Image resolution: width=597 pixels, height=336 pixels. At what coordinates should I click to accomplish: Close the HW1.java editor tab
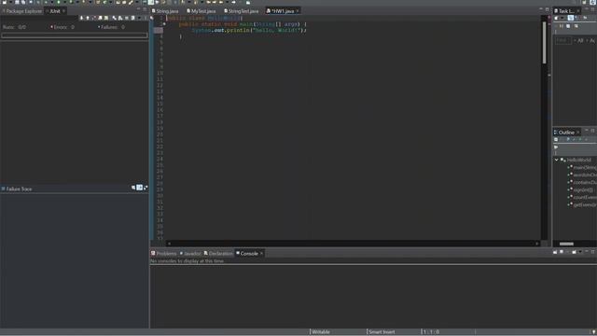point(298,11)
